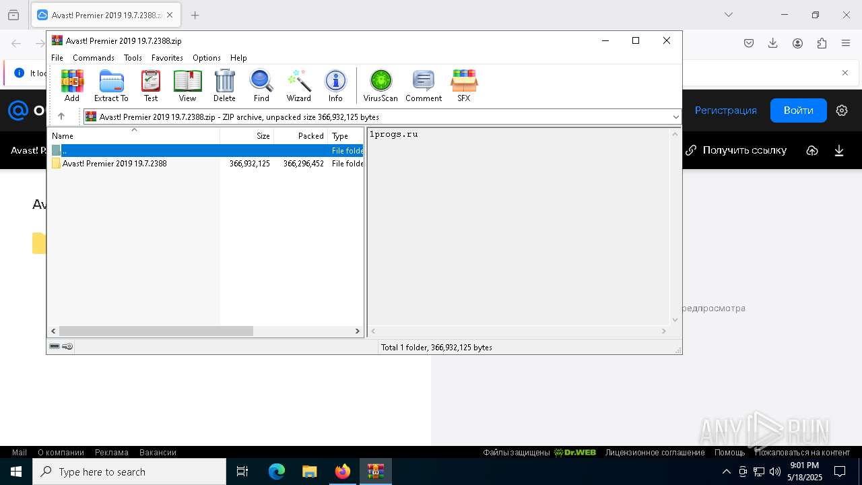Open the Commands menu
This screenshot has height=485, width=862.
[x=94, y=58]
